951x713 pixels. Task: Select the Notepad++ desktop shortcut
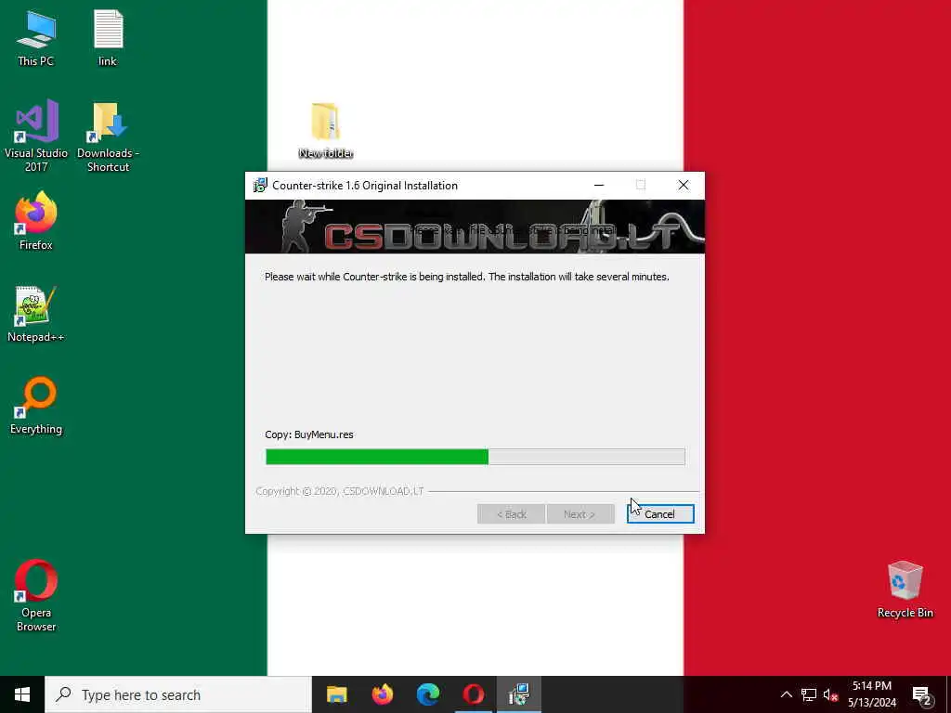pos(36,314)
